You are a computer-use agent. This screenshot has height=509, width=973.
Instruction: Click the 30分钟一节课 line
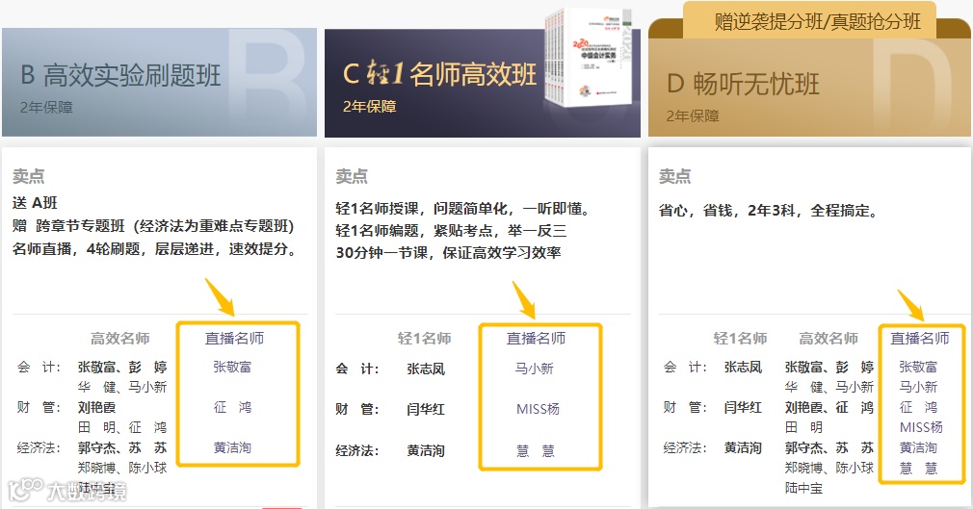[449, 253]
